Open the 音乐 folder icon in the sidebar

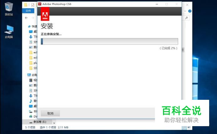[31, 101]
